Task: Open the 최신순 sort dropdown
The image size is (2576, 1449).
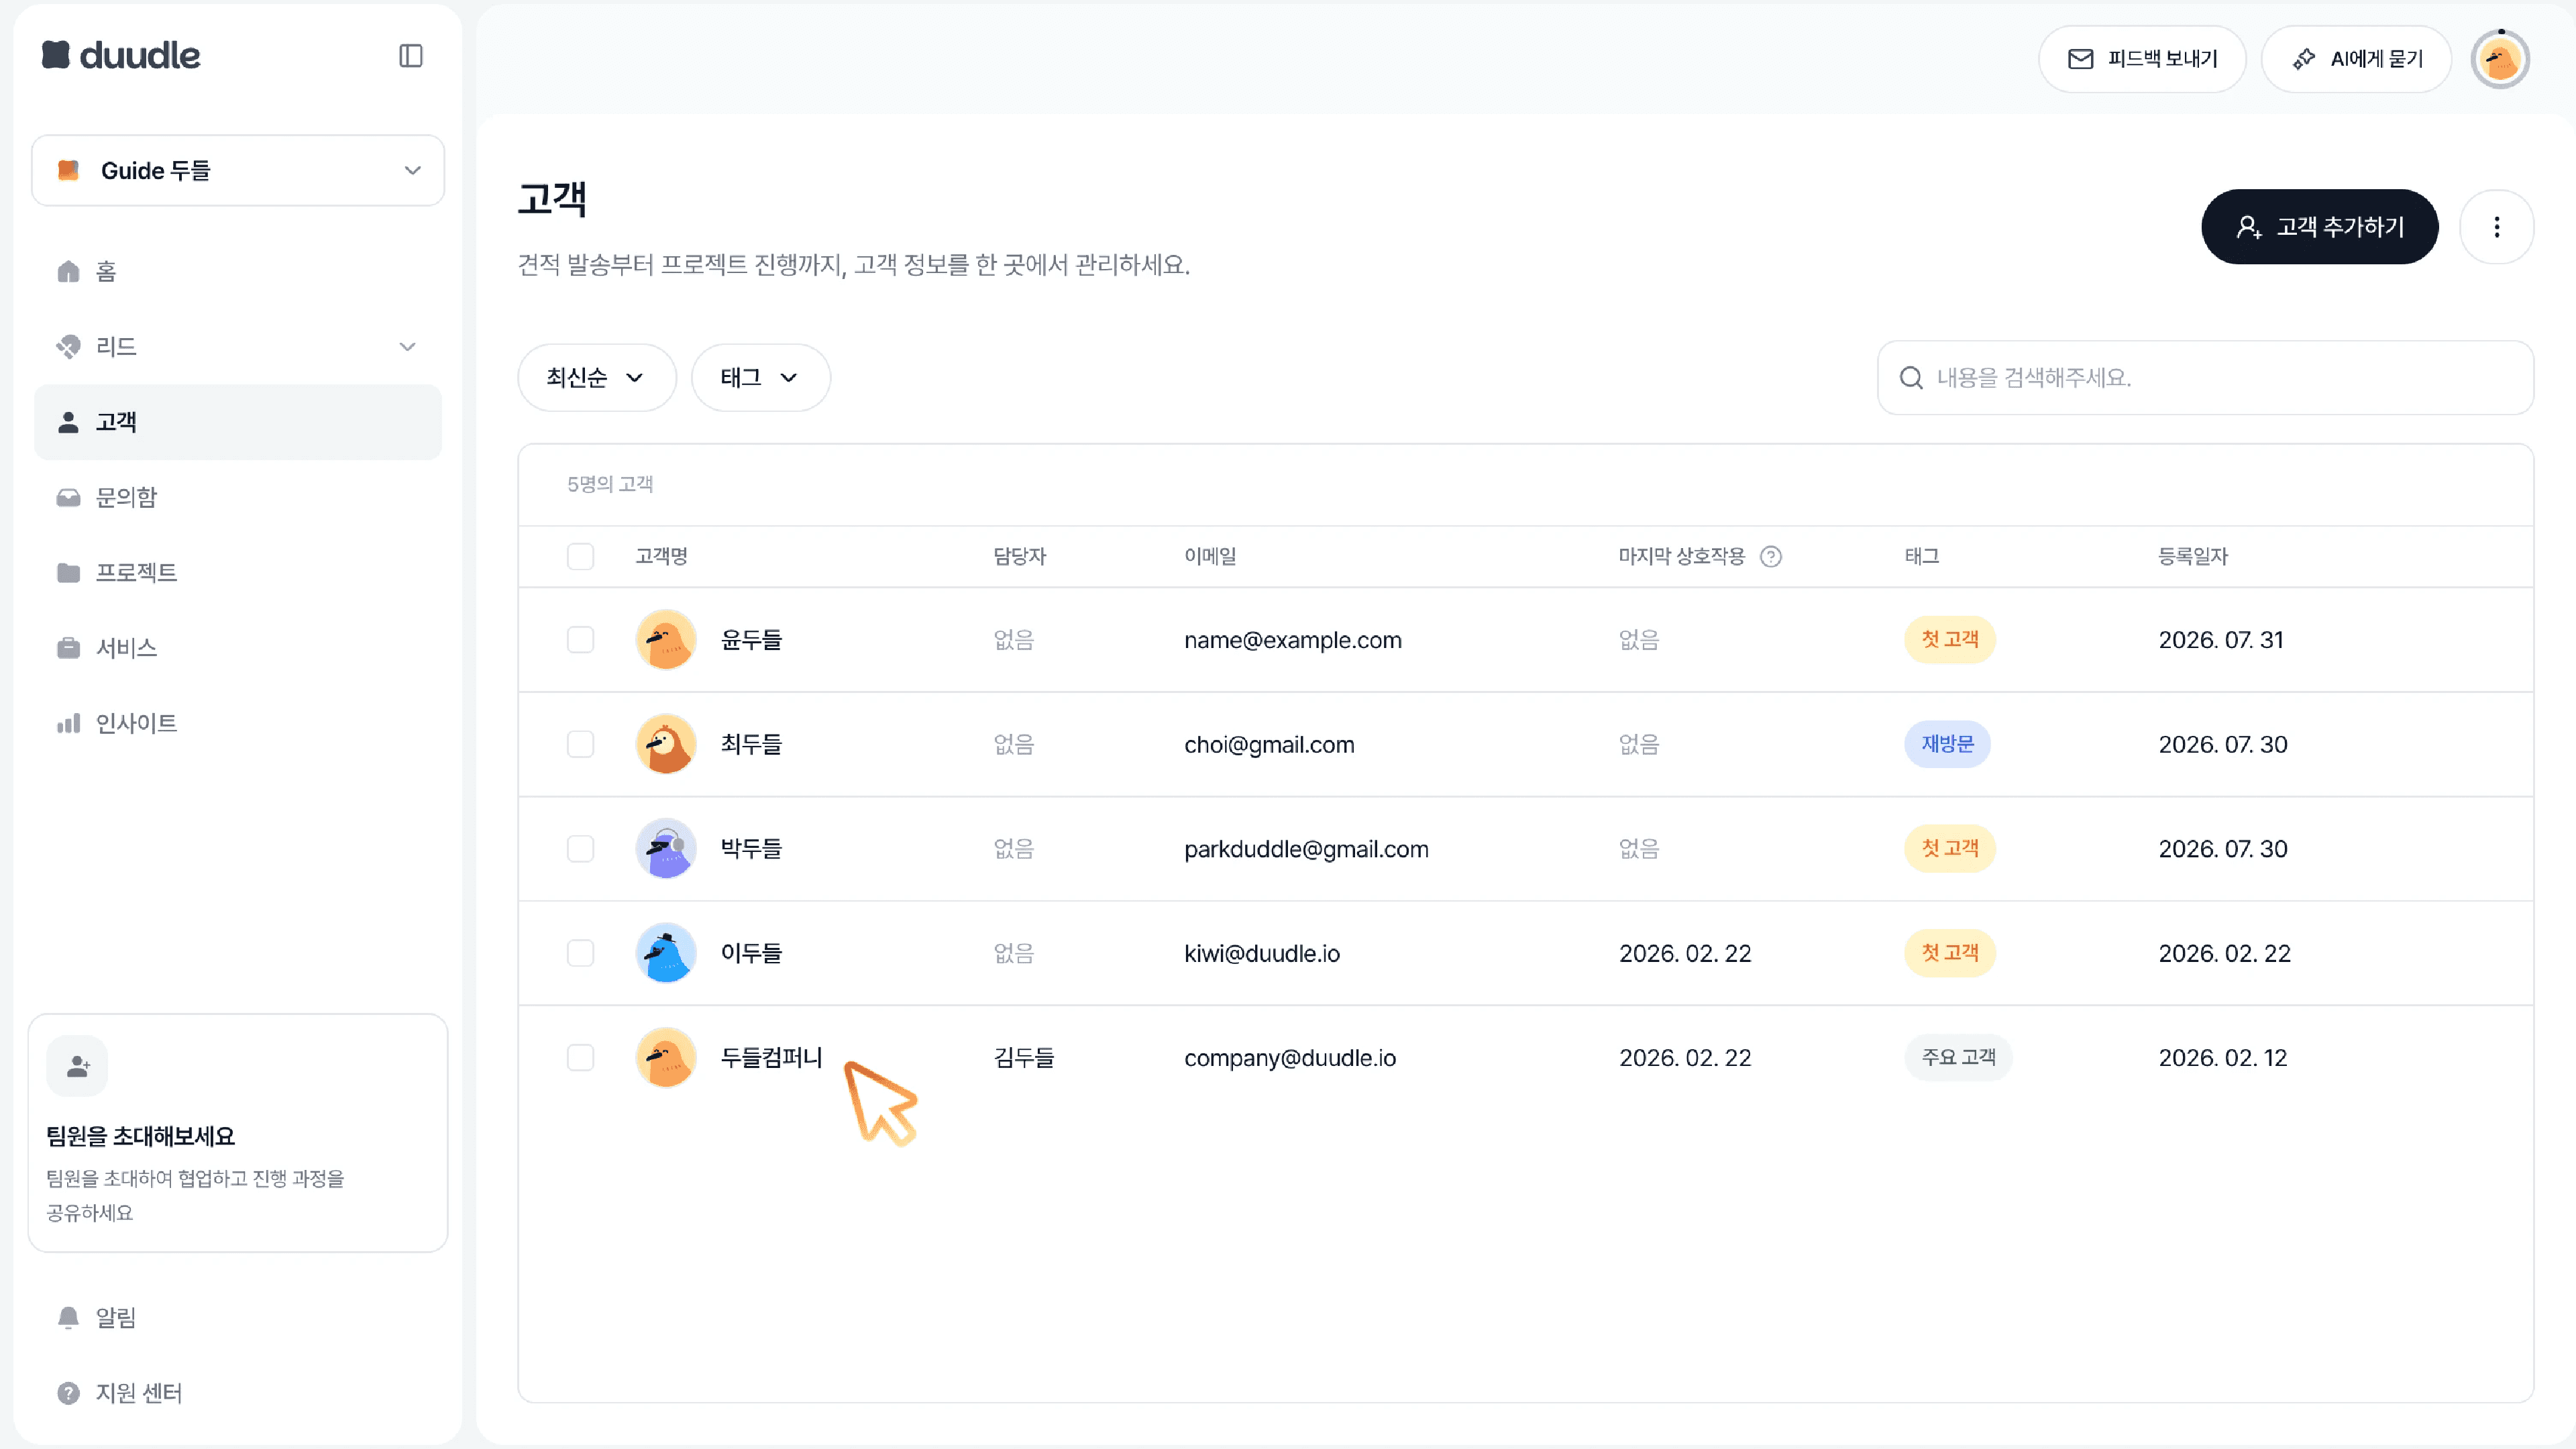Action: pyautogui.click(x=596, y=378)
